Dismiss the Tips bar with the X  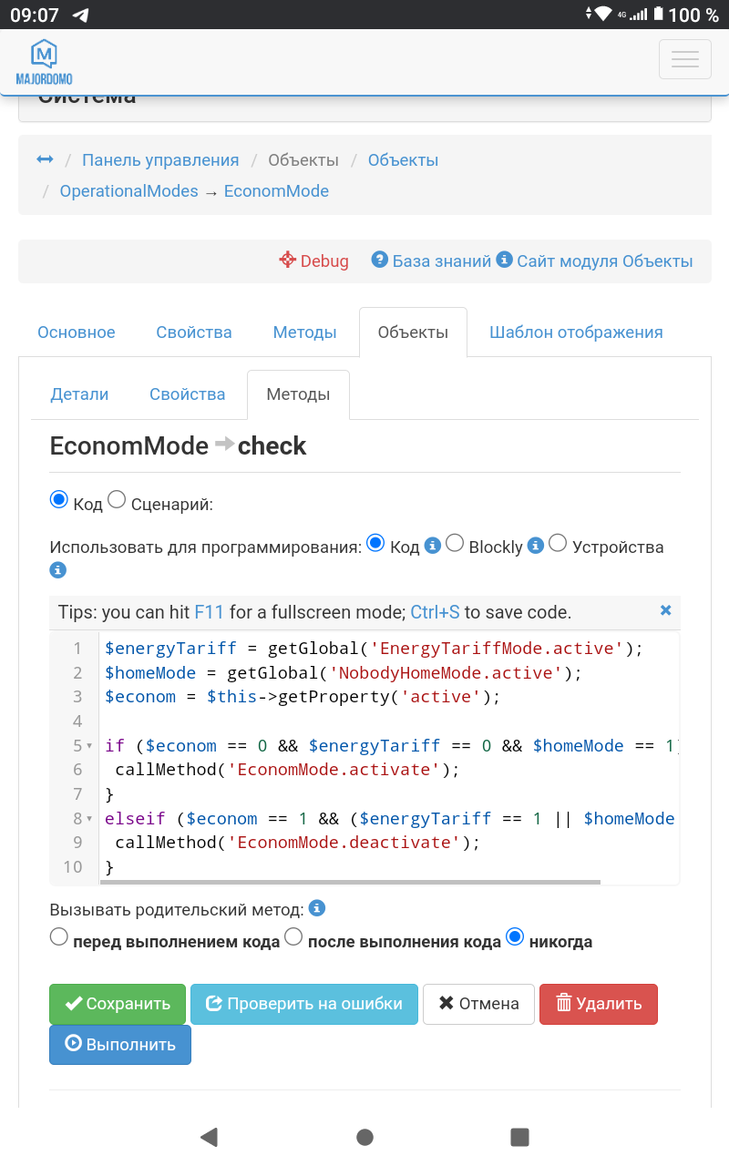pos(665,611)
